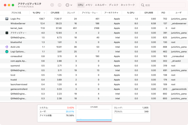Select QtWebEngine row with PID 693
This screenshot has height=125, width=188.
coord(94,98)
